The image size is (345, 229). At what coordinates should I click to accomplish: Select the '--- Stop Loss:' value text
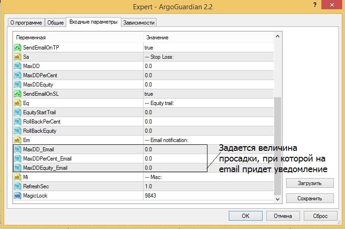[159, 57]
